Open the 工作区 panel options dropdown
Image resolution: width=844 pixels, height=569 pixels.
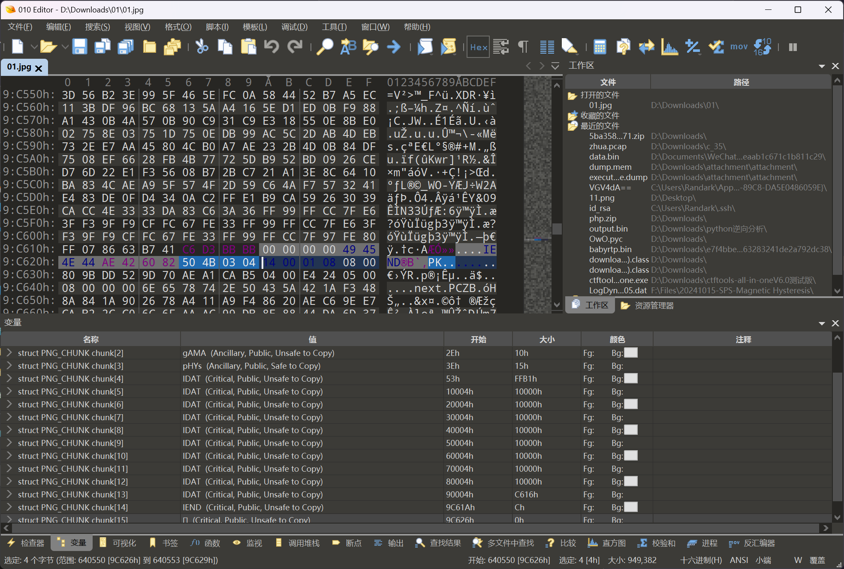pyautogui.click(x=822, y=66)
